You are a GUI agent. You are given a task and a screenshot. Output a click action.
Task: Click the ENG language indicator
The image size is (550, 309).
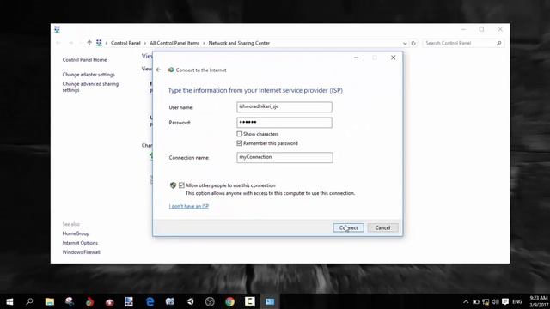click(517, 301)
